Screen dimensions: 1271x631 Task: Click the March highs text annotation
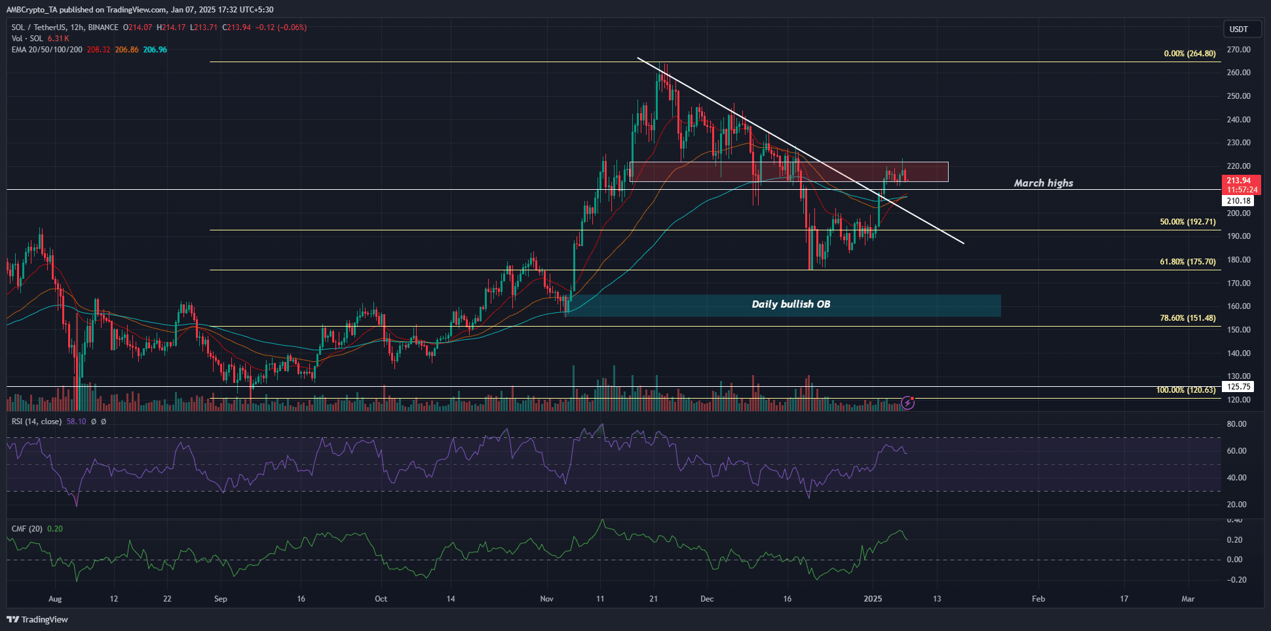pos(1044,183)
